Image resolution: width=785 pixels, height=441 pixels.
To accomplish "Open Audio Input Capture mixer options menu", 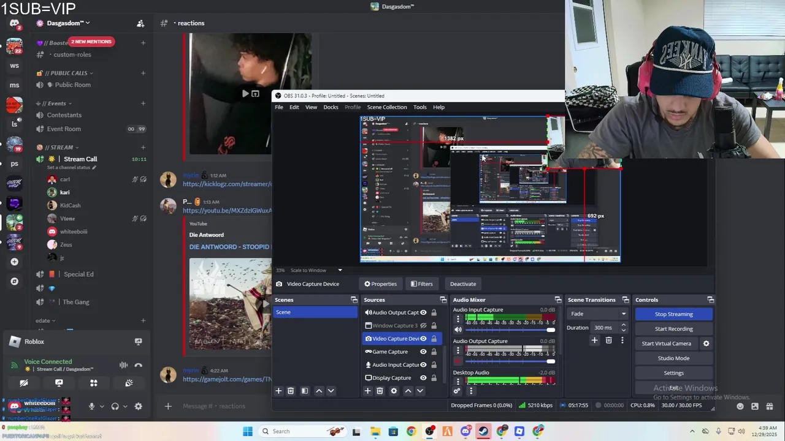I will pyautogui.click(x=458, y=318).
